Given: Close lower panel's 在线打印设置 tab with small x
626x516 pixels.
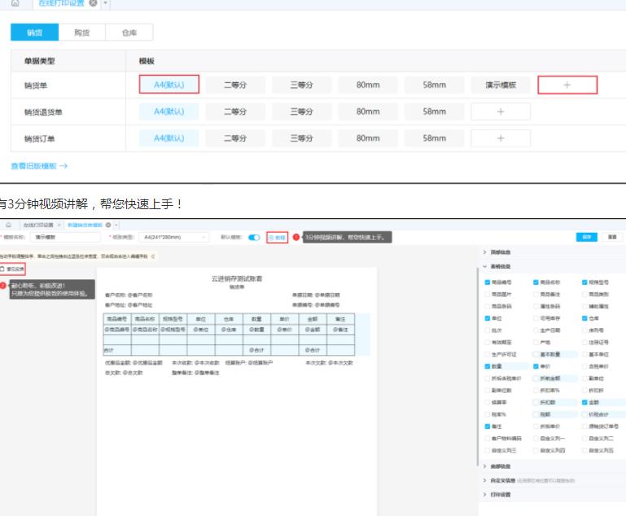Looking at the screenshot, I should (59, 225).
